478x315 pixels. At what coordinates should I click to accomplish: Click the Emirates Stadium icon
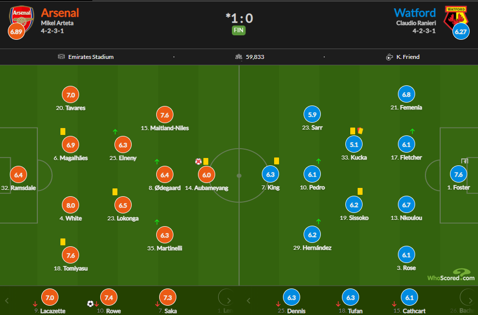(61, 56)
